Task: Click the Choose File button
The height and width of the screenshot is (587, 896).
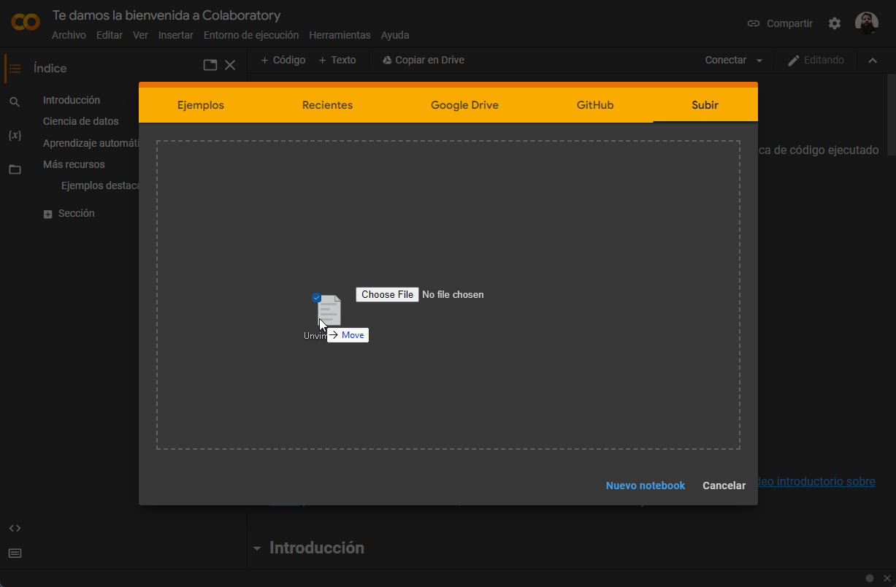Action: tap(387, 294)
